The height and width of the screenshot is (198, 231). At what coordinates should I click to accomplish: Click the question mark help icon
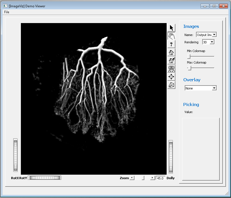[171, 44]
